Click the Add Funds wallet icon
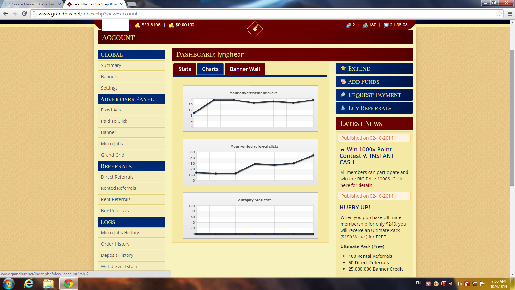 tap(343, 82)
